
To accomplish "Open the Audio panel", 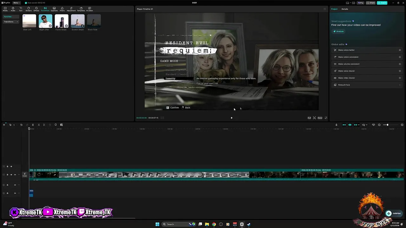I will (x=13, y=9).
